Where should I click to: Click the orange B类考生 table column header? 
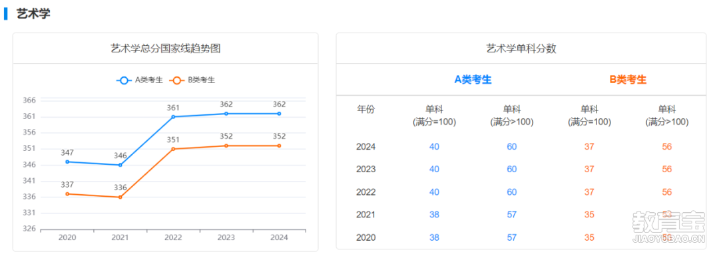pyautogui.click(x=628, y=80)
